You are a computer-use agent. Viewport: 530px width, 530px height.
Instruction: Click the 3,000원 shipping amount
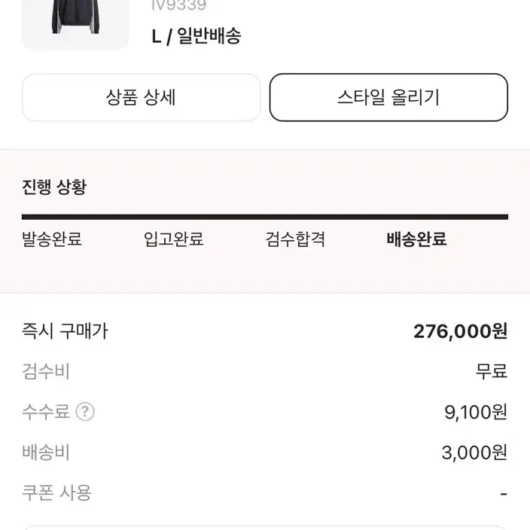click(474, 452)
